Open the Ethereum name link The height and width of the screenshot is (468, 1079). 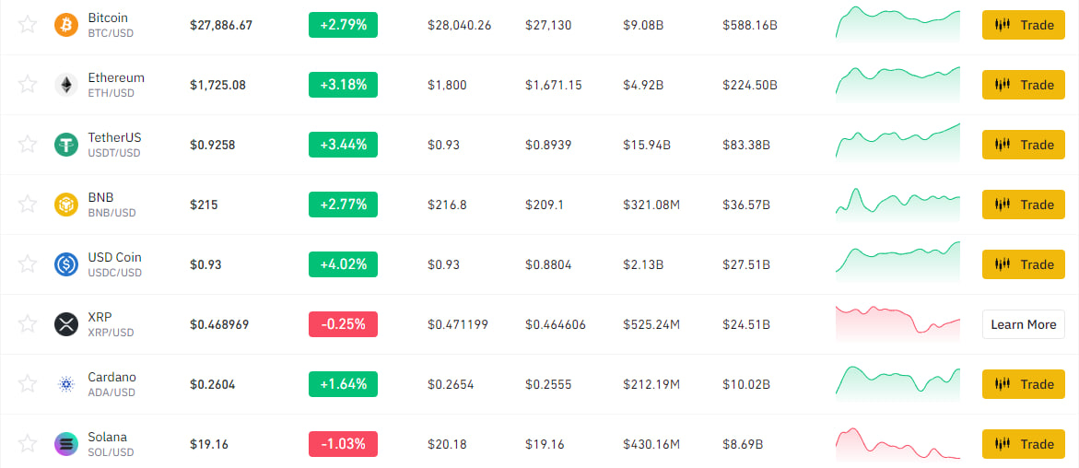(116, 78)
